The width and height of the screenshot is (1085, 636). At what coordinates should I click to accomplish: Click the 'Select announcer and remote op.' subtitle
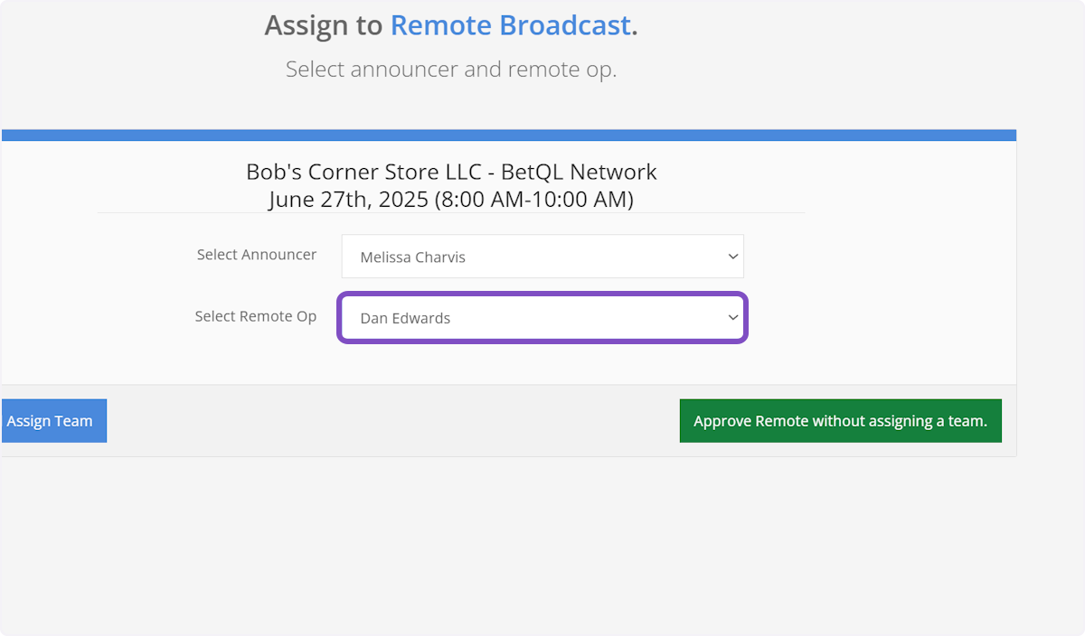pyautogui.click(x=451, y=70)
